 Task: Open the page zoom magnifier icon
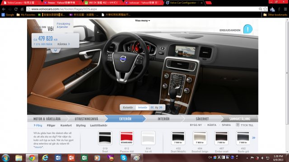[261, 9]
